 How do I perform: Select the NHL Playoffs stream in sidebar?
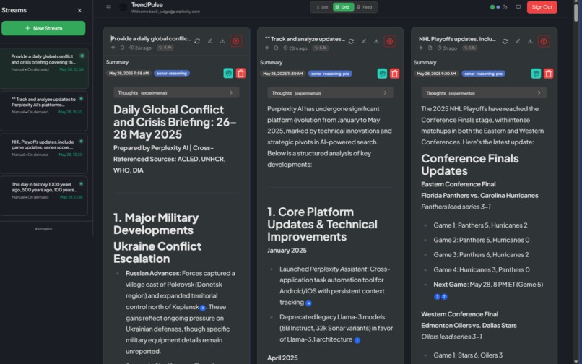(x=44, y=153)
